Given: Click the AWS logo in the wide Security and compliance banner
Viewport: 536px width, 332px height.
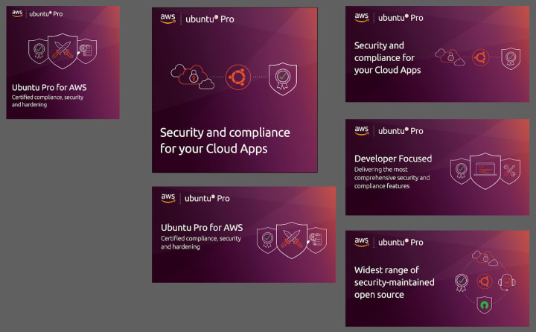Looking at the screenshot, I should (362, 17).
